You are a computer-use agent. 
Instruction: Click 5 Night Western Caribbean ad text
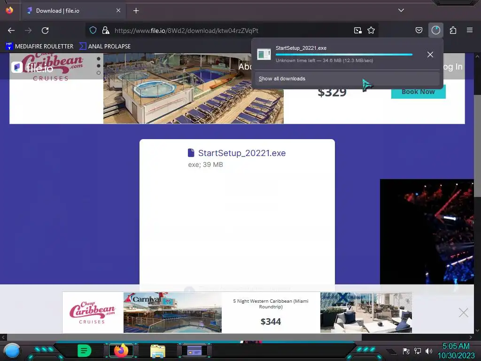click(x=271, y=304)
